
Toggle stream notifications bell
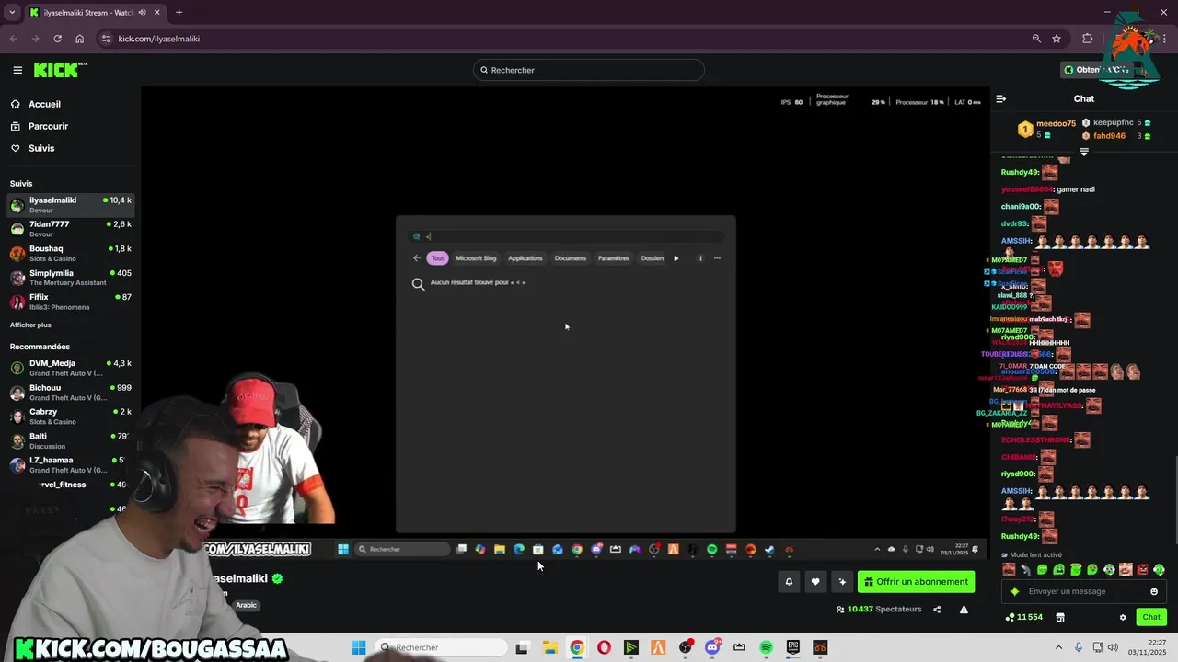(789, 581)
